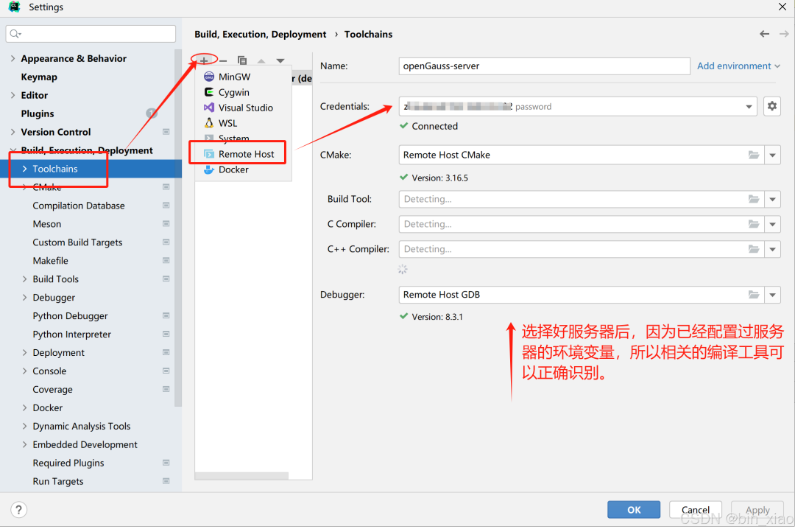Open credentials settings gear

pos(771,106)
